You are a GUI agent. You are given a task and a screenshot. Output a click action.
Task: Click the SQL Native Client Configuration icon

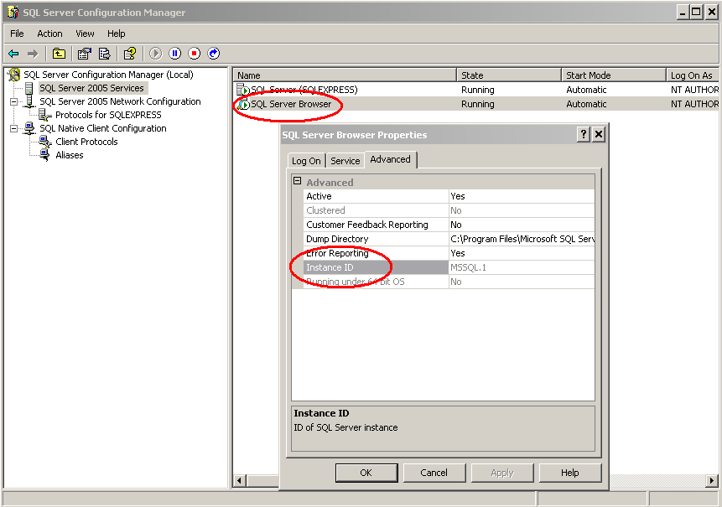point(29,128)
